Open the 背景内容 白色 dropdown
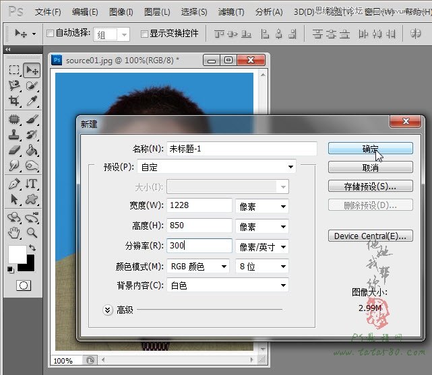Screen dimensions: 432x375 coord(228,285)
